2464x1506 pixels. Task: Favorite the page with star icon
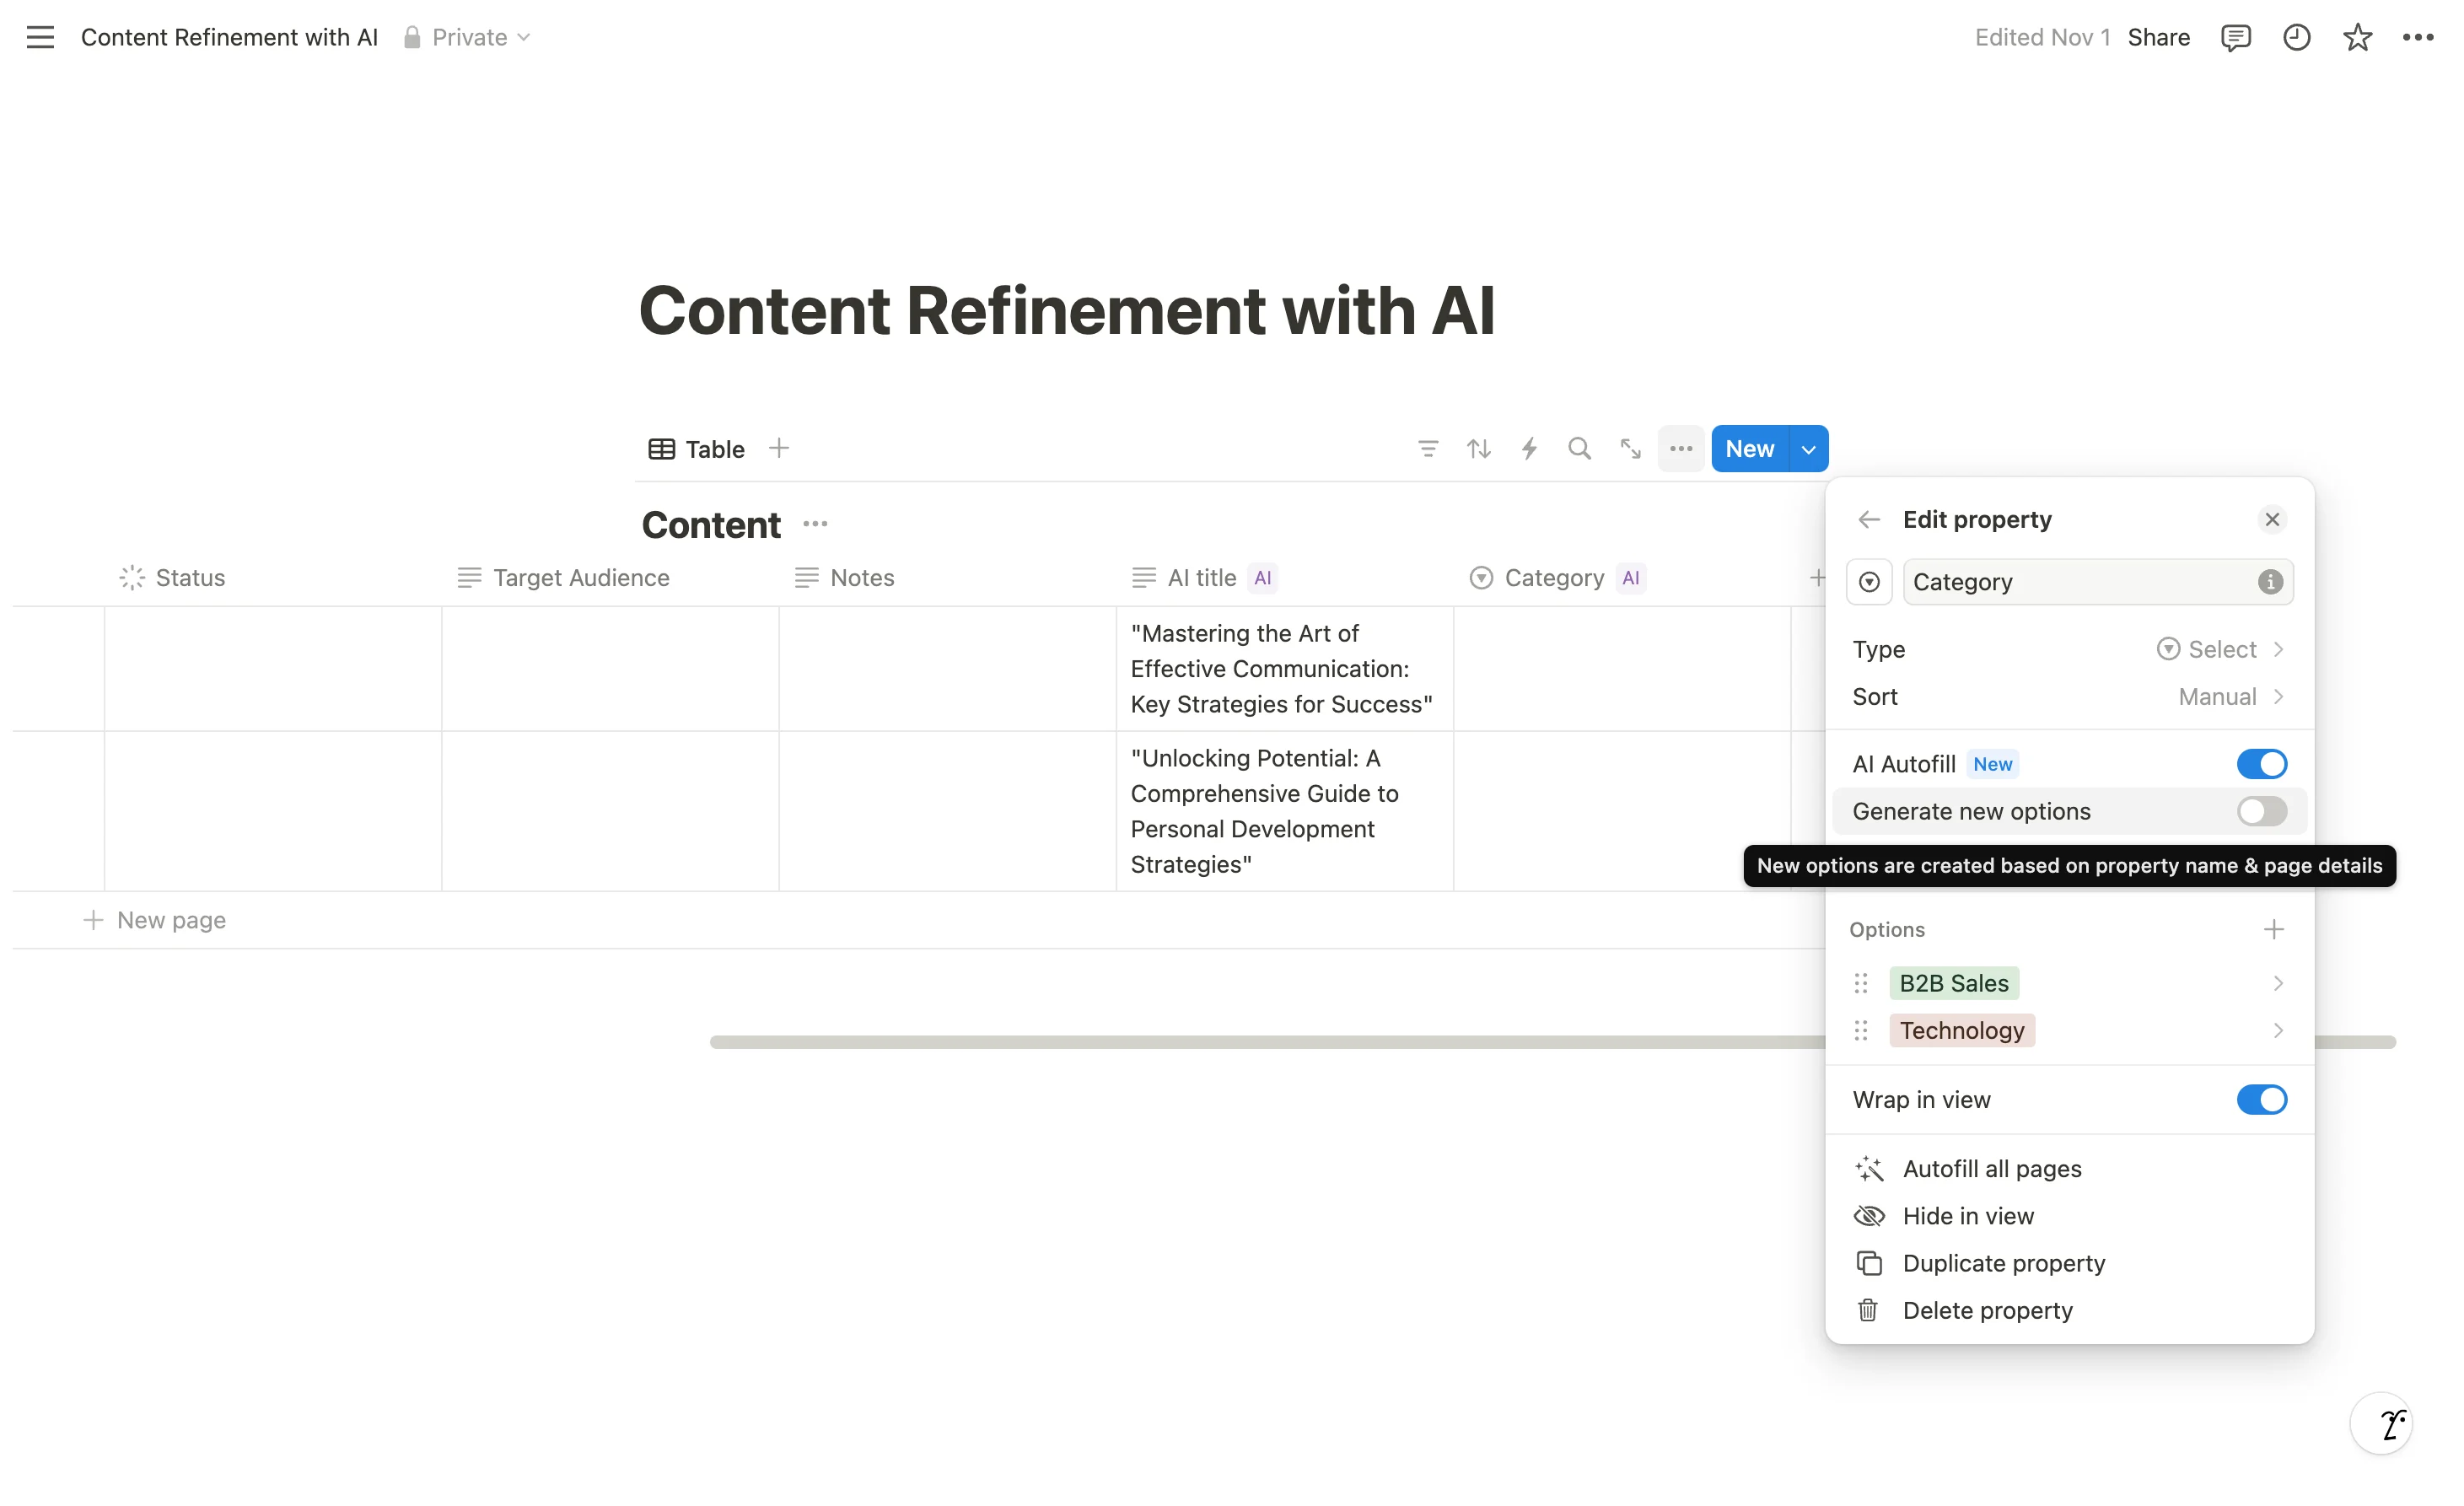(2357, 37)
